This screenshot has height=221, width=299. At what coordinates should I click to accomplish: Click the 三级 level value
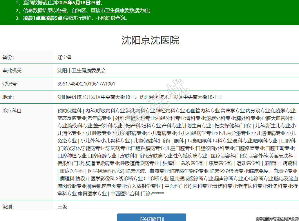(62, 207)
